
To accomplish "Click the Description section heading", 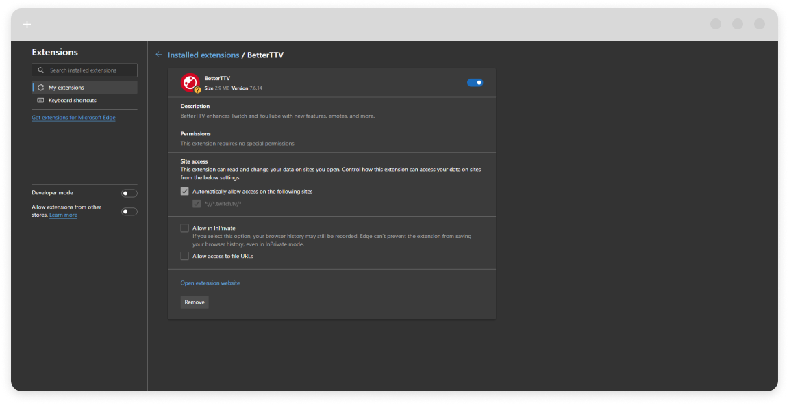I will point(195,107).
